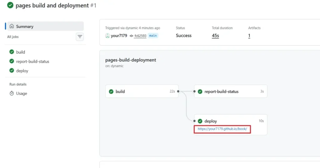Click 'Triggered via dynamic 4 minutes ago' text

pyautogui.click(x=132, y=28)
